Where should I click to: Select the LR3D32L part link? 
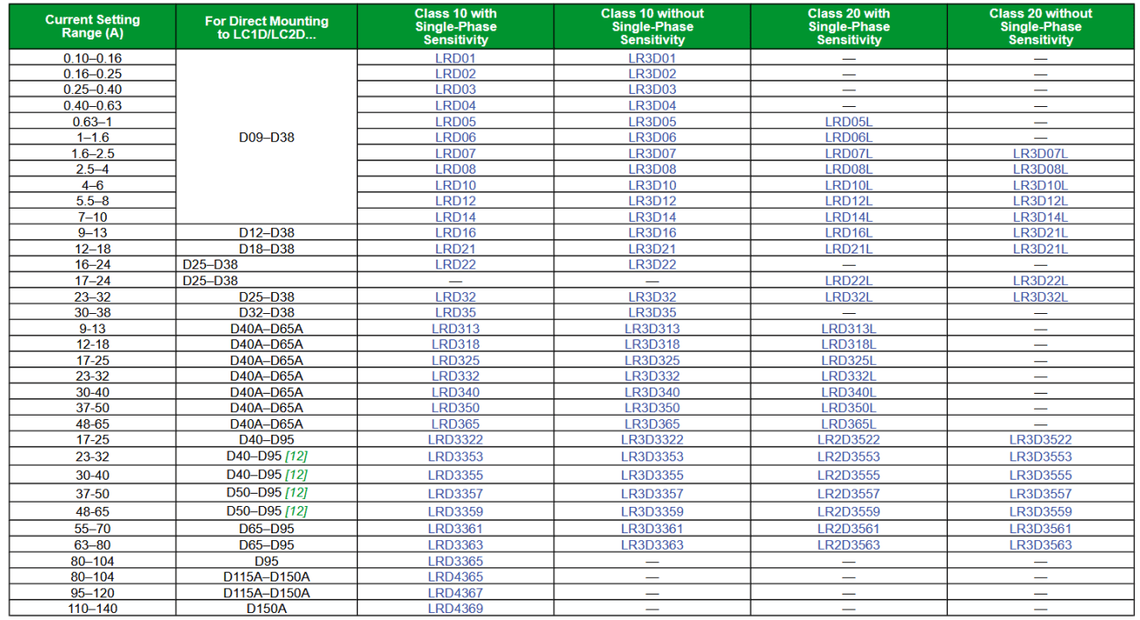coord(1040,296)
